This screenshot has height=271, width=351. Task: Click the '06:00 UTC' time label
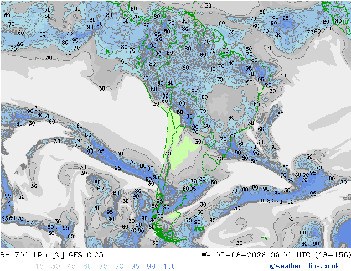[290, 255]
